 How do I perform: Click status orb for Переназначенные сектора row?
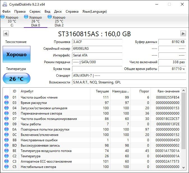click(x=6, y=113)
